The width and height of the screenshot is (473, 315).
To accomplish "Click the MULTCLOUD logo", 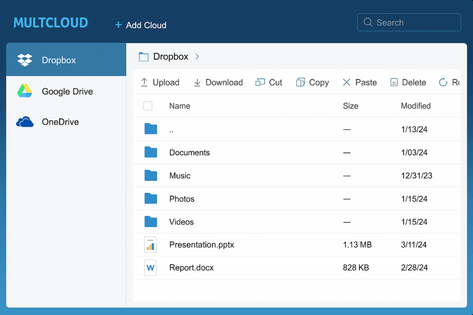I will click(x=50, y=22).
